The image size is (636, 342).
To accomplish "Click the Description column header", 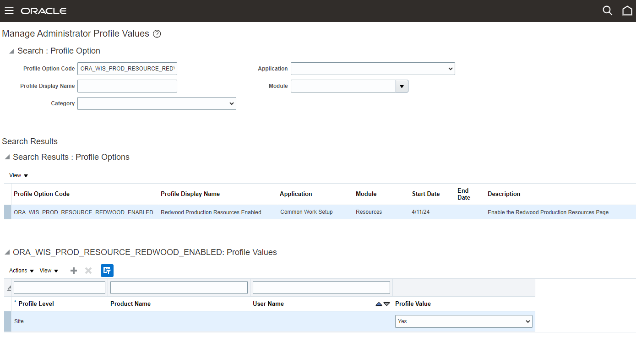I will (x=504, y=194).
